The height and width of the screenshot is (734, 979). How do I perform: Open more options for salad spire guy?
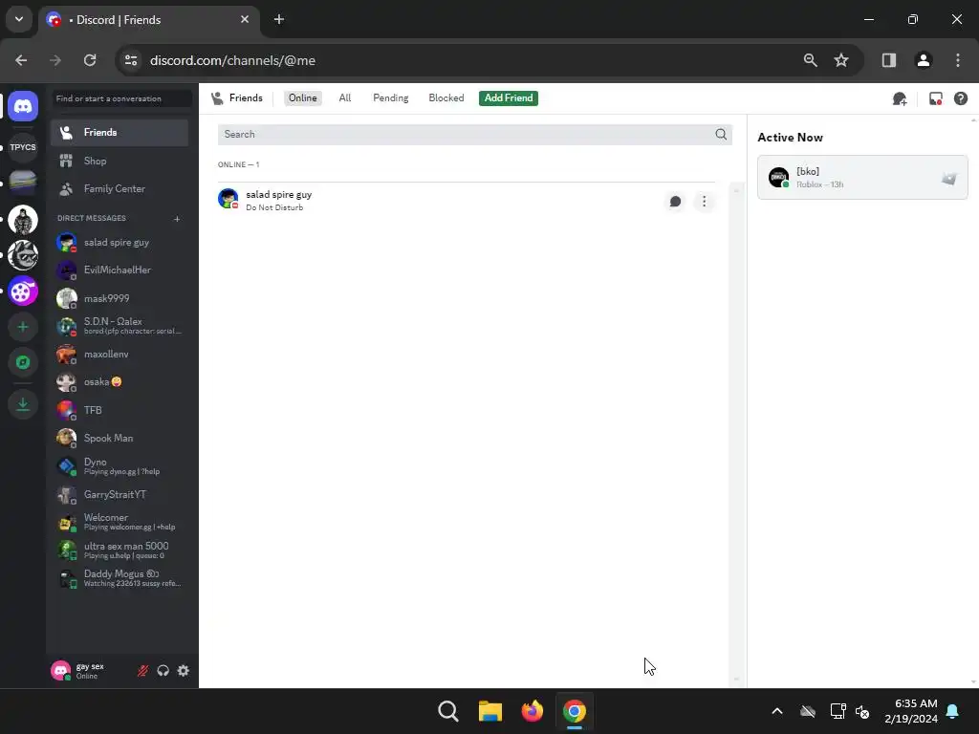[704, 201]
